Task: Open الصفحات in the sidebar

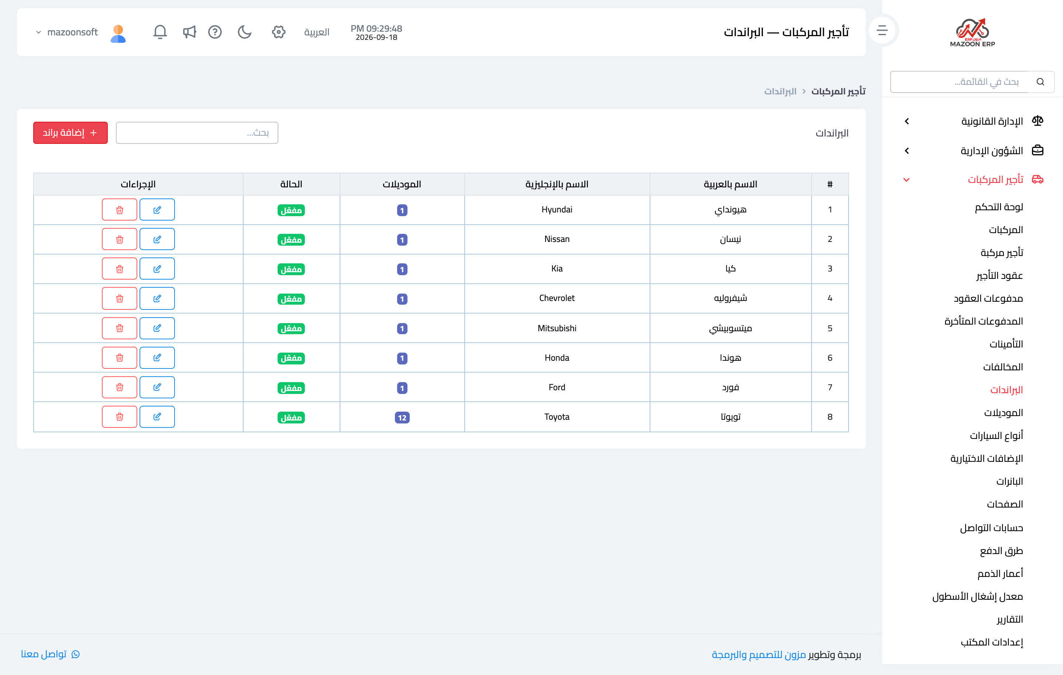Action: click(1005, 504)
